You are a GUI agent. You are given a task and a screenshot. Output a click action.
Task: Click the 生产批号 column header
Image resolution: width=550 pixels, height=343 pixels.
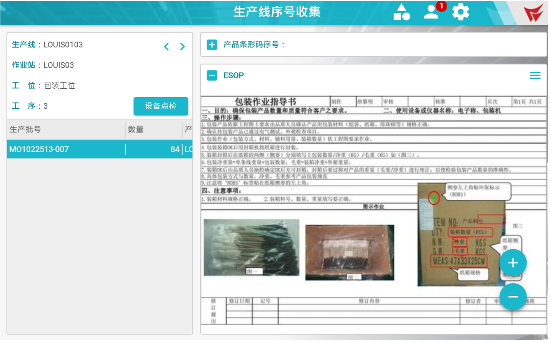point(25,129)
